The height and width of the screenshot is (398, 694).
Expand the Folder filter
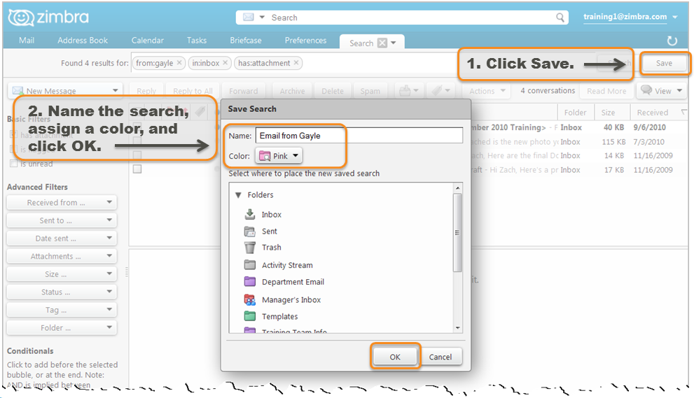tap(62, 327)
